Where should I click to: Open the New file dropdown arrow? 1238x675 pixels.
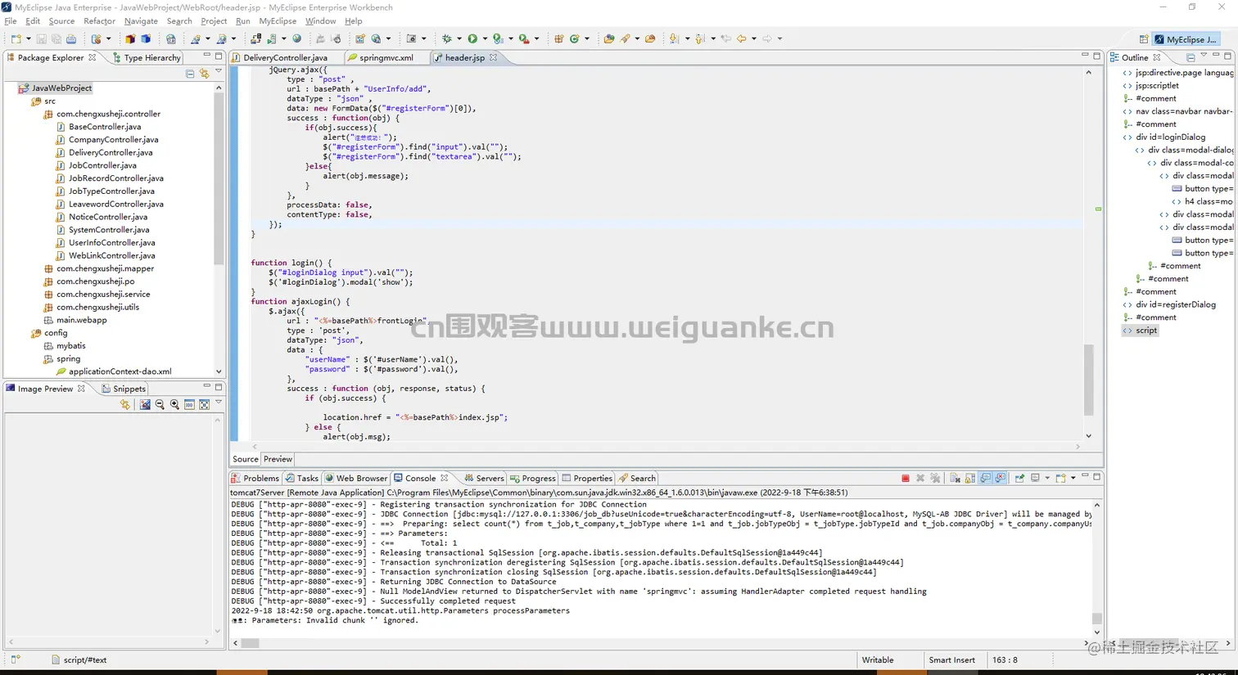pyautogui.click(x=28, y=38)
